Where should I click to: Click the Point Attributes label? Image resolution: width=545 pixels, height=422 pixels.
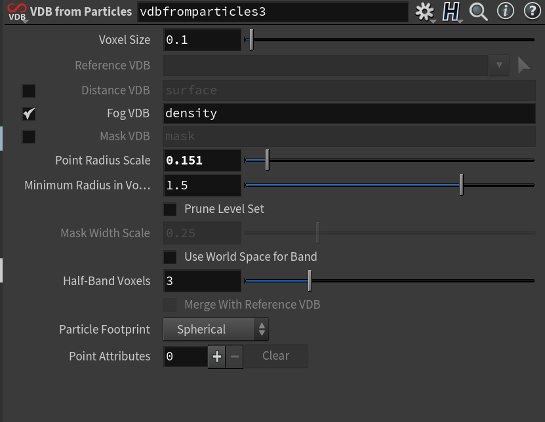(x=110, y=356)
